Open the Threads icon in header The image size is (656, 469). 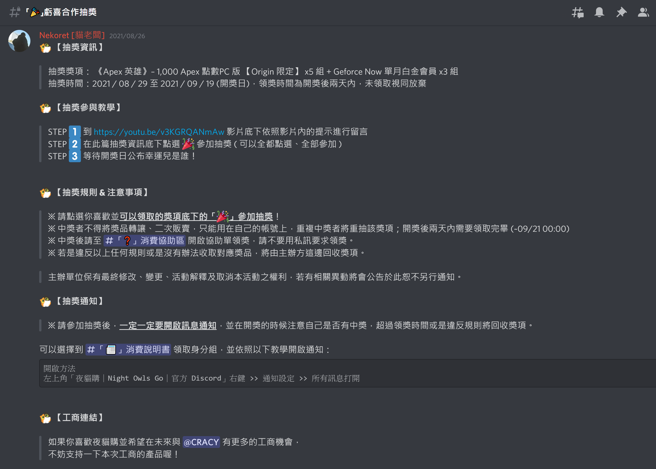578,12
